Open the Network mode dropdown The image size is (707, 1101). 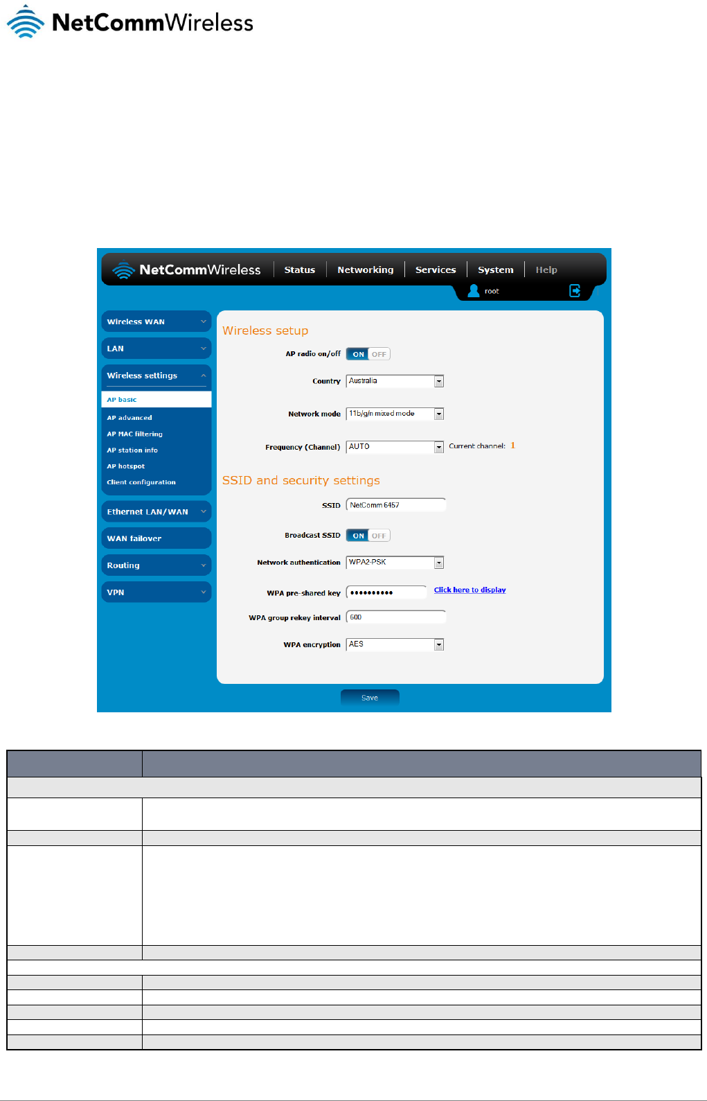pyautogui.click(x=395, y=414)
